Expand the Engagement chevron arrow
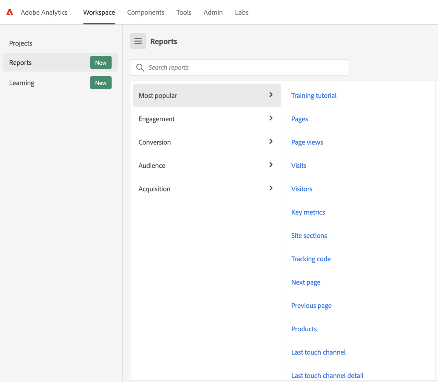The image size is (438, 382). point(271,118)
